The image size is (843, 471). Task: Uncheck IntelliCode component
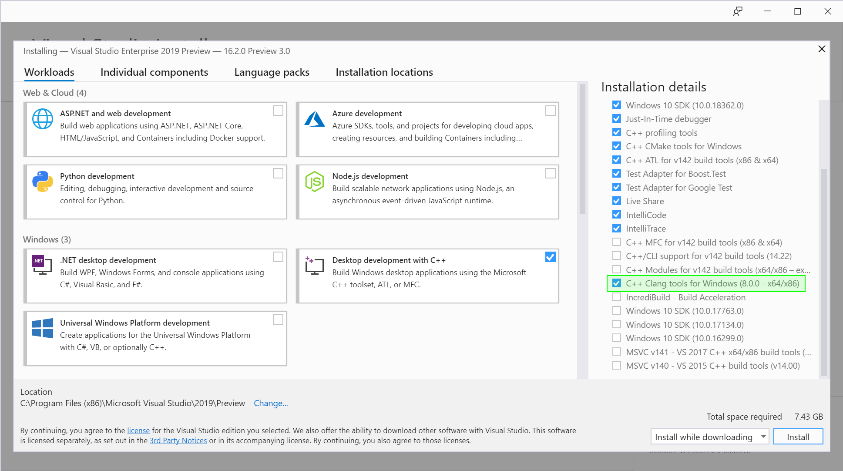[x=617, y=215]
